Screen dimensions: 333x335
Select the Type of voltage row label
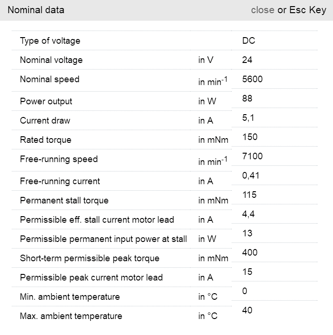click(x=50, y=41)
